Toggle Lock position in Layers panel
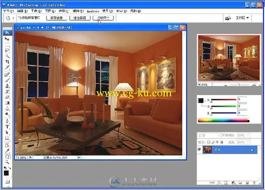The height and width of the screenshot is (190, 265). [217, 142]
